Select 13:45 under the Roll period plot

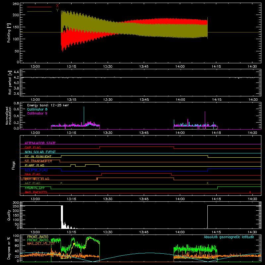coord(144,100)
